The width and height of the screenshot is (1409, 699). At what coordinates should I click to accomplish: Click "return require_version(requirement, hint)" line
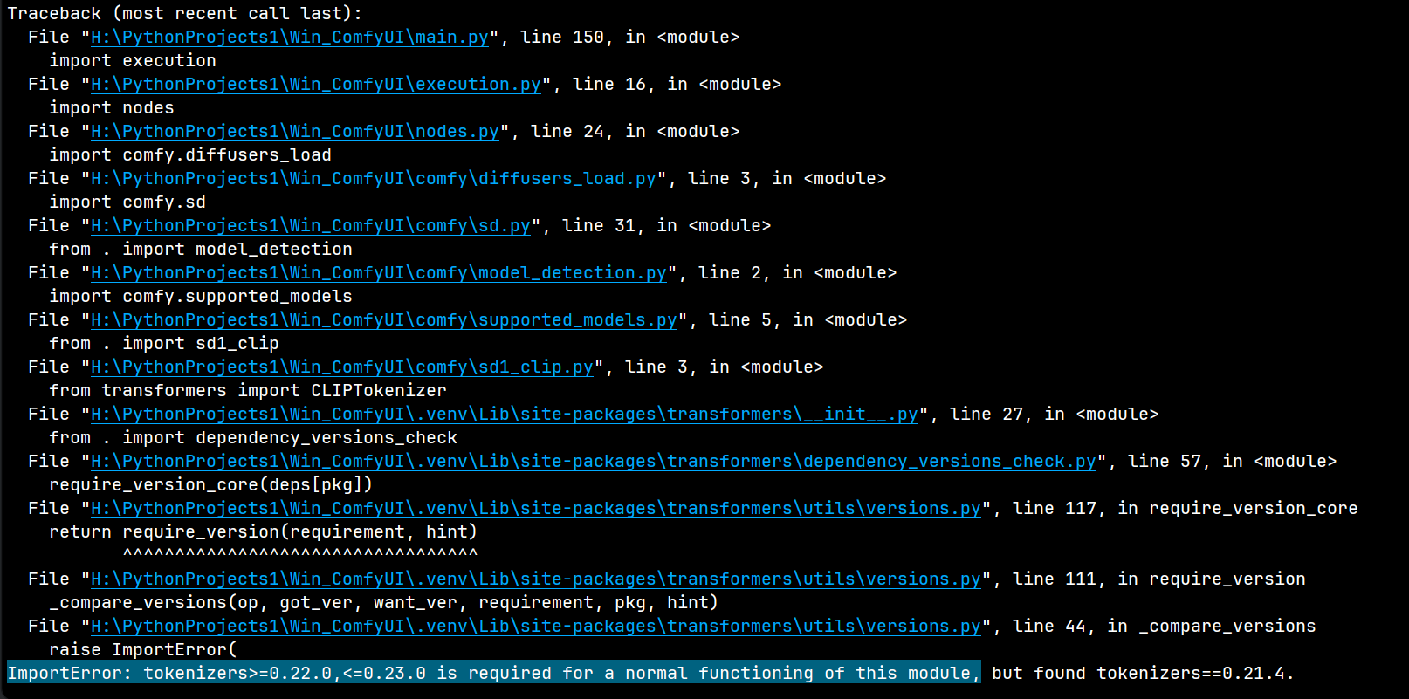(264, 532)
